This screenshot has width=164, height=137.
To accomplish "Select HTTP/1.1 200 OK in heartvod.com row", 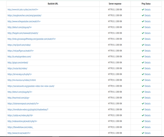I will click(x=115, y=98).
